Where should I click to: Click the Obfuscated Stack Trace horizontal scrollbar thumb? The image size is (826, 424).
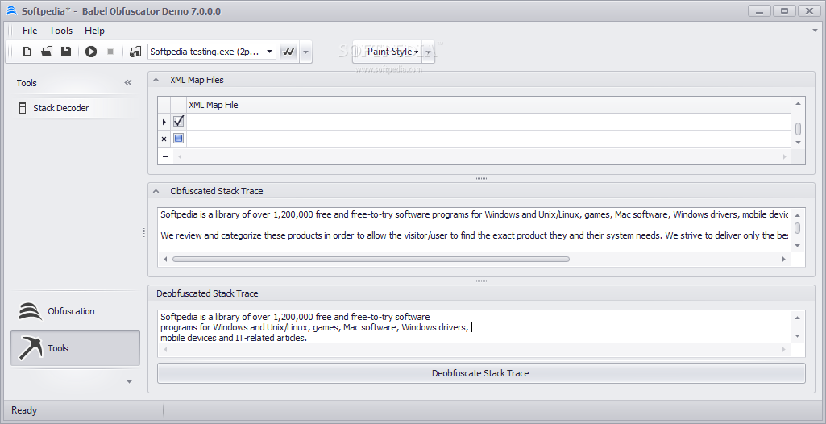click(x=371, y=259)
